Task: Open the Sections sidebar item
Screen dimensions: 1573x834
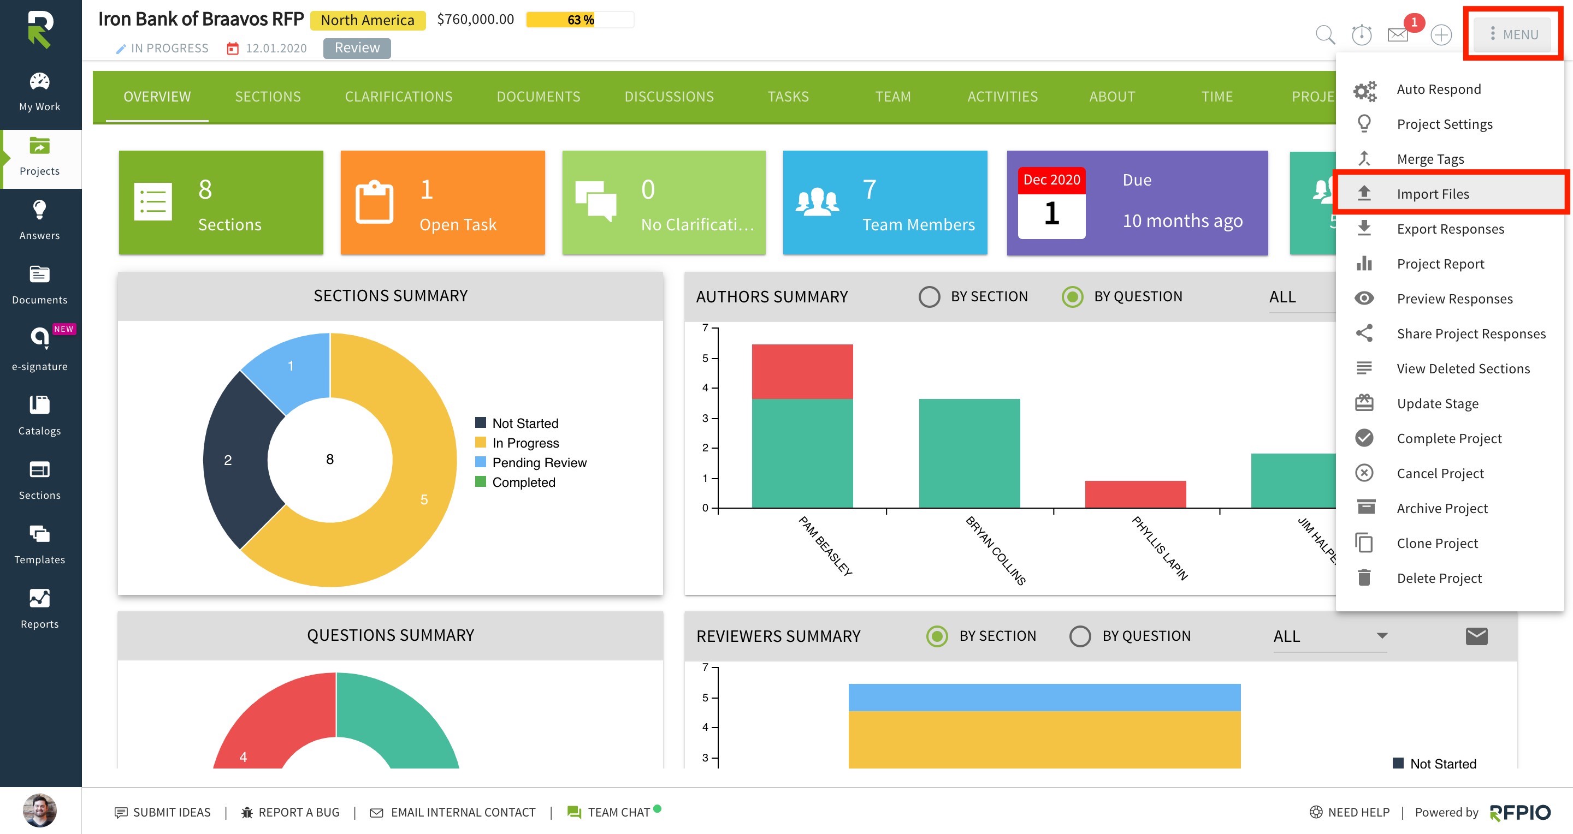Action: tap(40, 481)
